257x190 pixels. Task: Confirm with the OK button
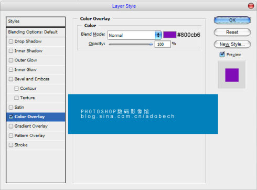pos(232,20)
